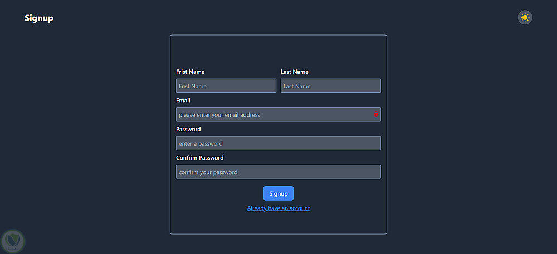Click blank card area below account link
The height and width of the screenshot is (254, 557).
[x=278, y=223]
